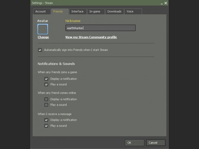
Task: Toggle Play a sound when receiving a message
Action: pos(46,126)
